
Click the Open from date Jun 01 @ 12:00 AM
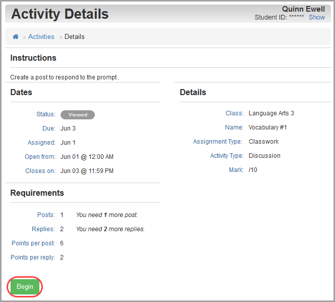[x=87, y=157]
